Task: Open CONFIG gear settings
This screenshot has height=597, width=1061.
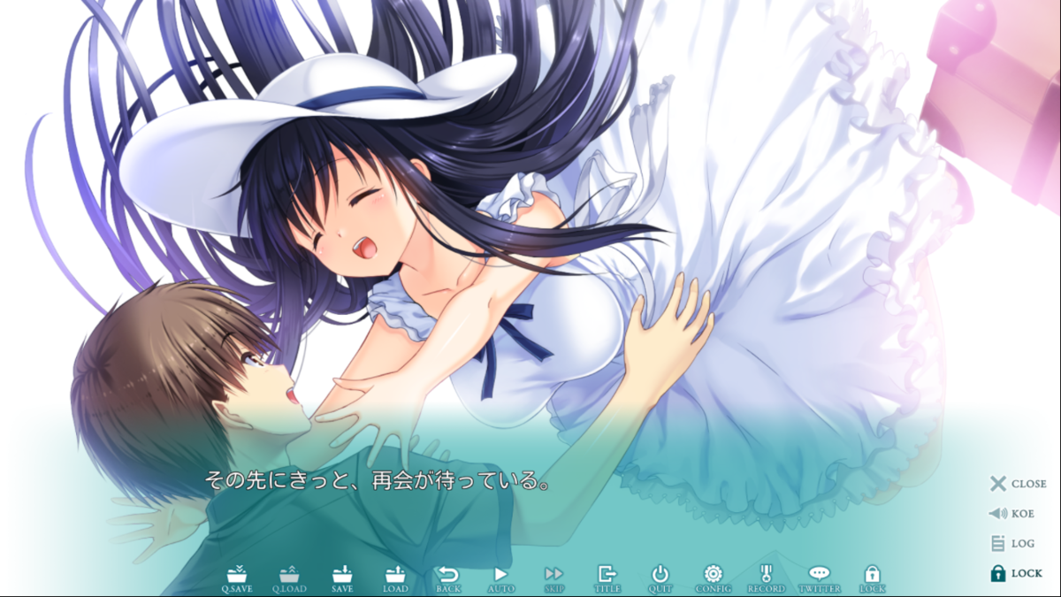Action: click(x=714, y=579)
